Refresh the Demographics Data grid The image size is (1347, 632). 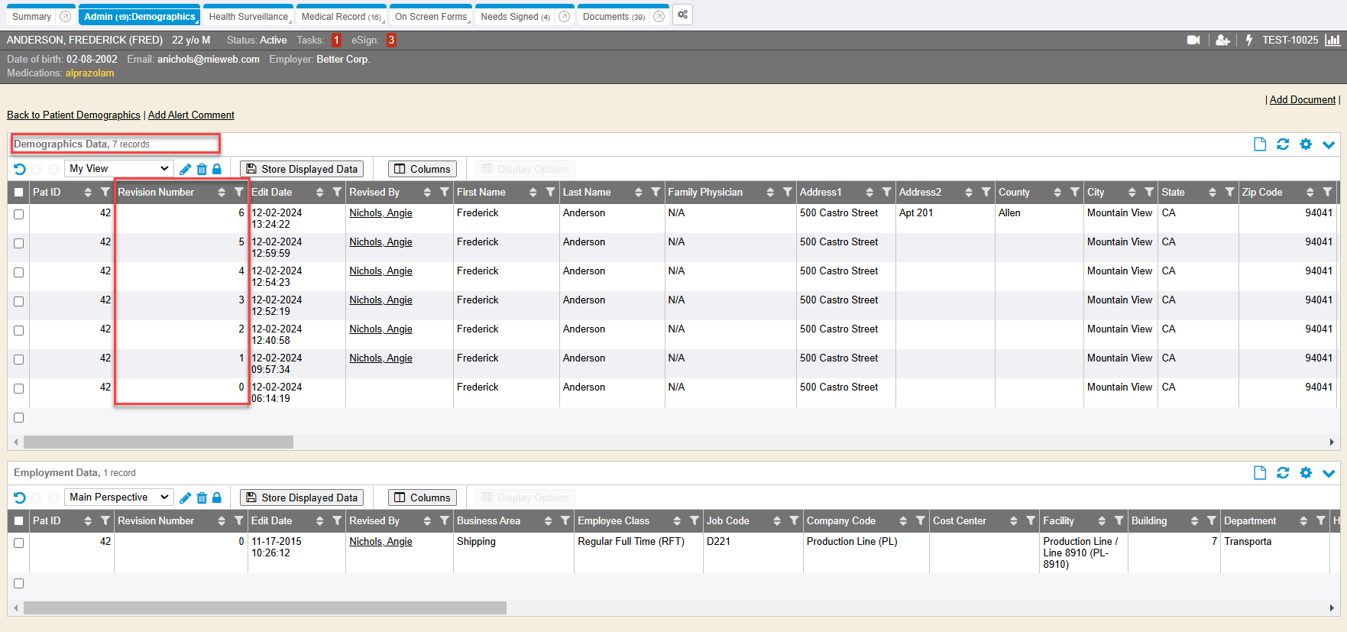click(1283, 144)
